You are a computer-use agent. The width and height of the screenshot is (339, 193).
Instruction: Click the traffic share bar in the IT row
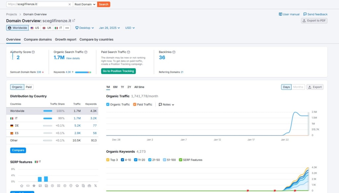click(48, 118)
